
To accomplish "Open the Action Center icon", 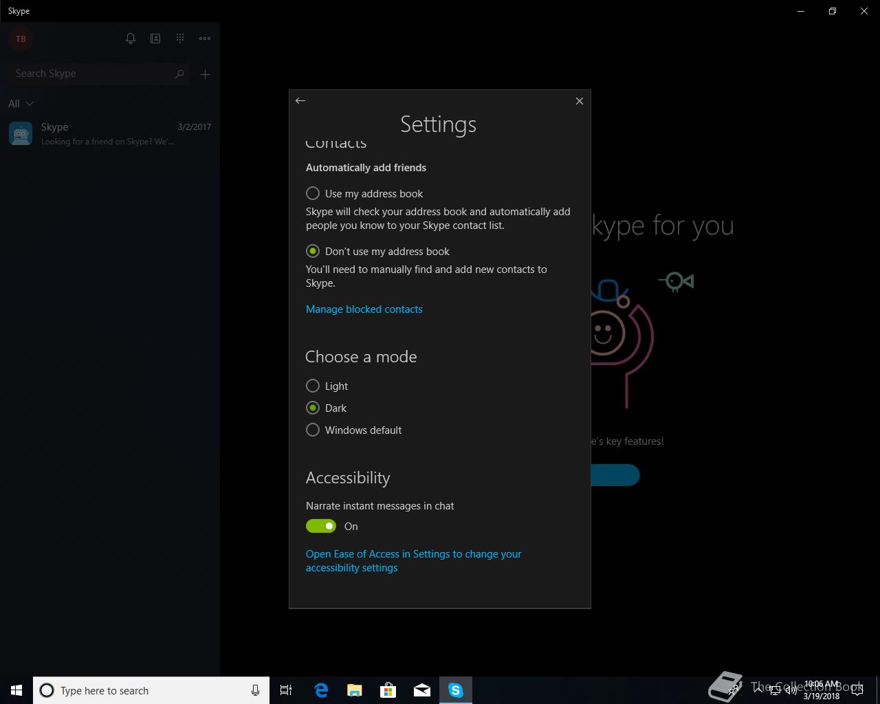I will [857, 690].
